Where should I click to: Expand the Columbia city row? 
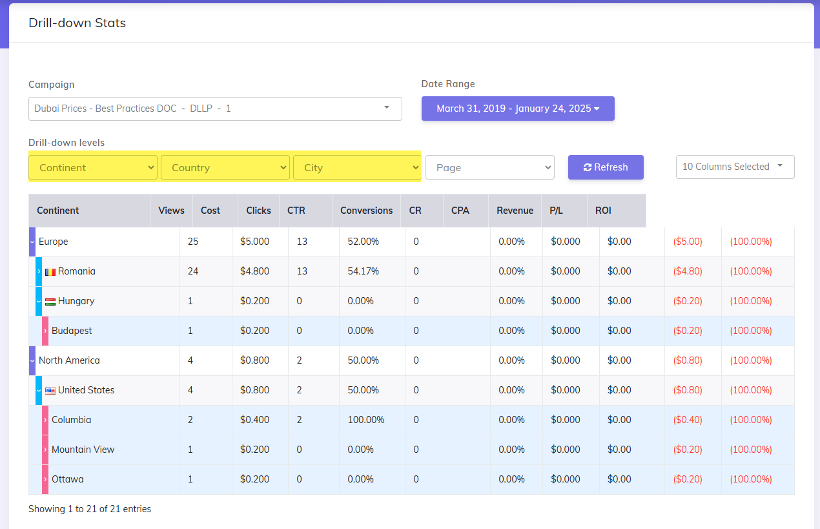(45, 420)
